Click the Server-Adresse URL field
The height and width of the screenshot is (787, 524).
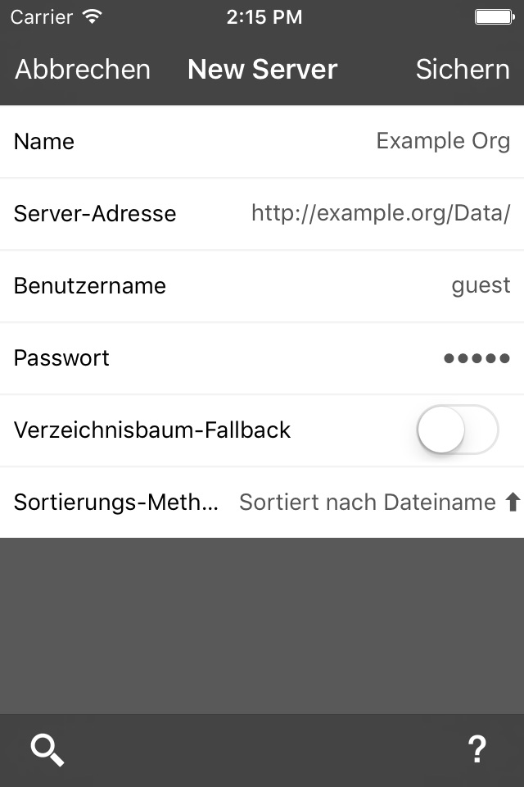[x=381, y=213]
